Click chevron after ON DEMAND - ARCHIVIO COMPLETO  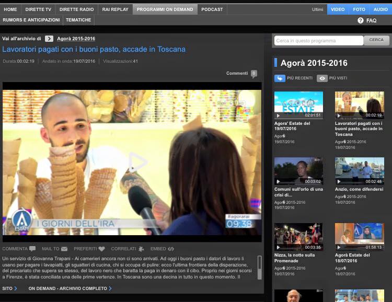110,288
